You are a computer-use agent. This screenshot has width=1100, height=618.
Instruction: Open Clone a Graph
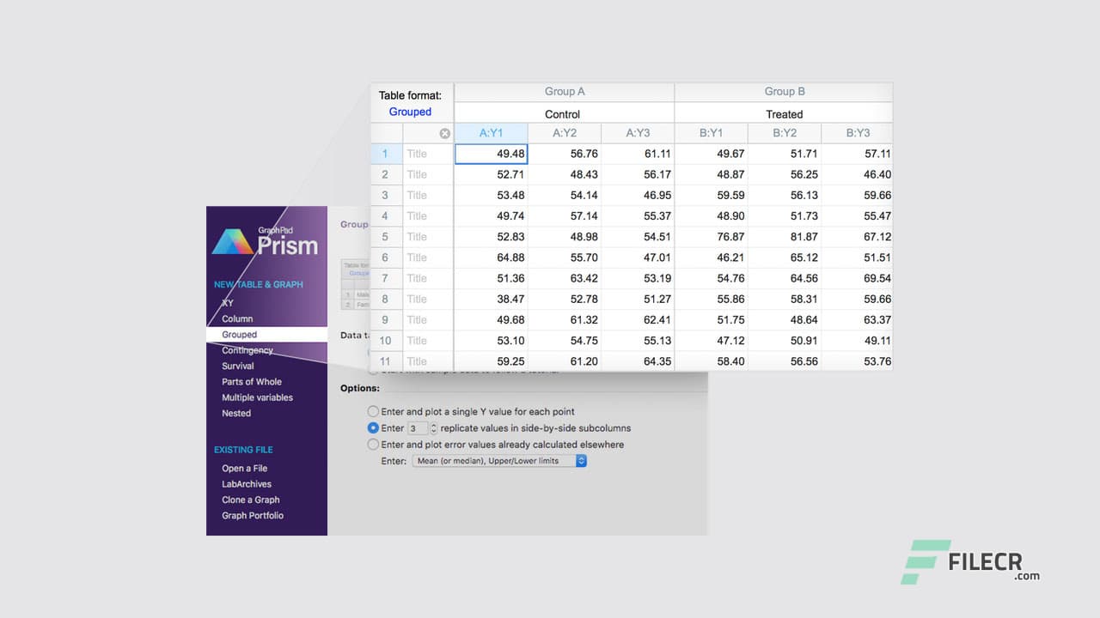[x=250, y=500]
